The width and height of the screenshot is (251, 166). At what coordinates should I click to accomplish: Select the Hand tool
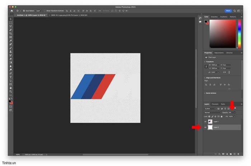tap(10, 88)
